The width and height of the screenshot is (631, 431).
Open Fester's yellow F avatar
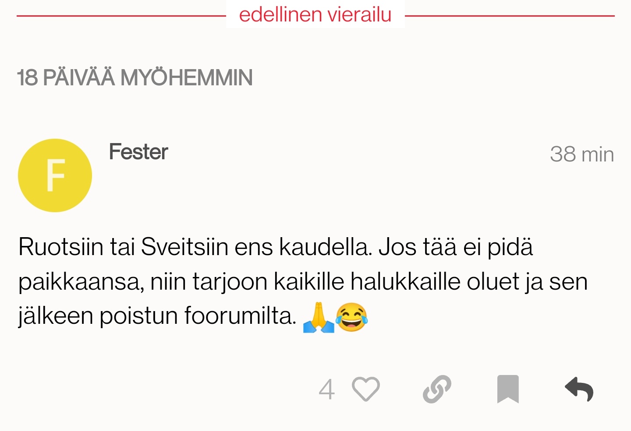pyautogui.click(x=55, y=175)
